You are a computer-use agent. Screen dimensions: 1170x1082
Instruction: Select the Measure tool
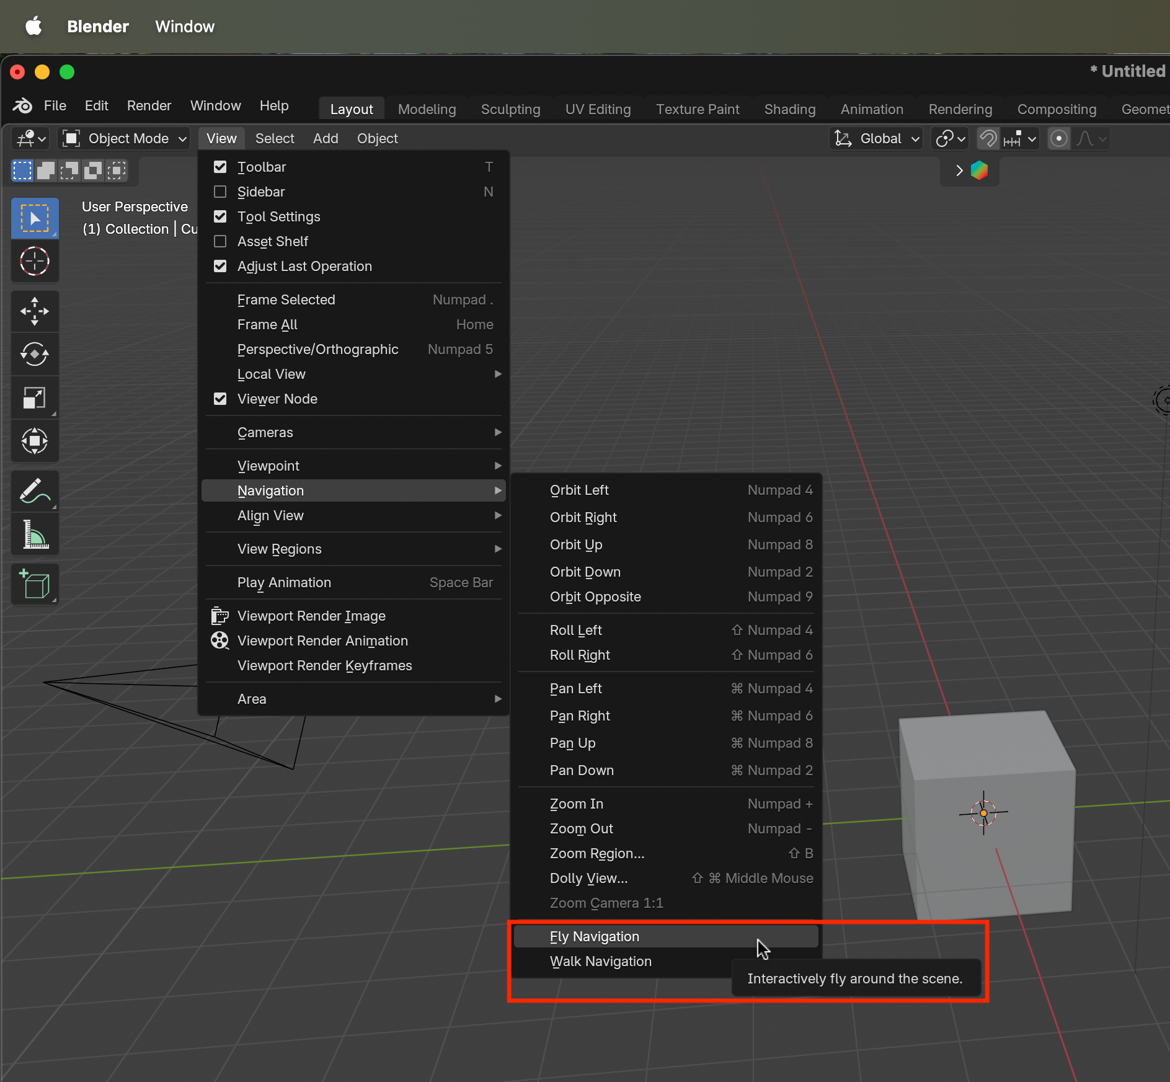(35, 534)
